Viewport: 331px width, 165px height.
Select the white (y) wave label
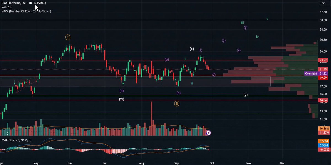click(x=245, y=95)
